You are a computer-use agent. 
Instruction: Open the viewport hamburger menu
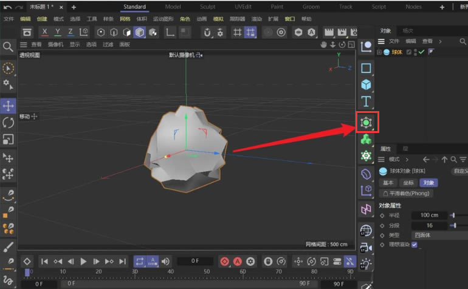coord(24,45)
